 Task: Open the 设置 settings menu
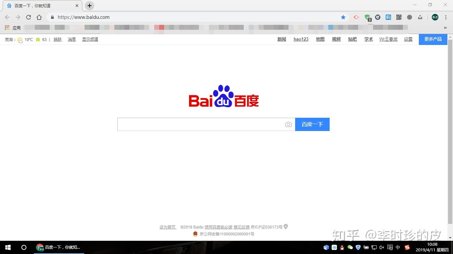[x=408, y=39]
